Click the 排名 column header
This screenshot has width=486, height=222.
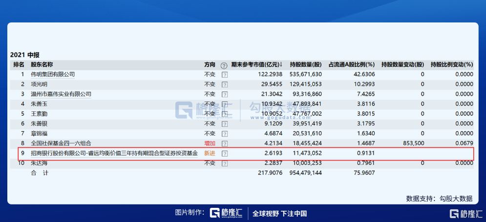pos(19,65)
